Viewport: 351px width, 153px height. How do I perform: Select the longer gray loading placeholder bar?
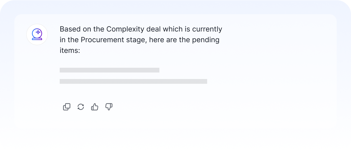pyautogui.click(x=133, y=81)
